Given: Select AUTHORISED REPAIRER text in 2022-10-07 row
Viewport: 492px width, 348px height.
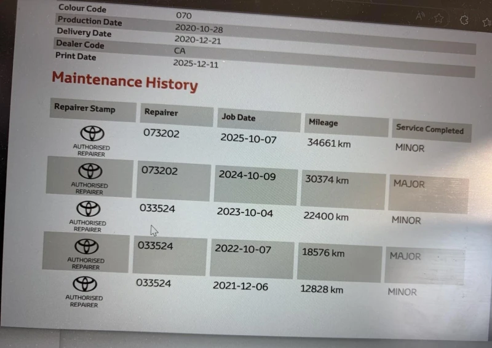Looking at the screenshot, I should click(x=85, y=264).
